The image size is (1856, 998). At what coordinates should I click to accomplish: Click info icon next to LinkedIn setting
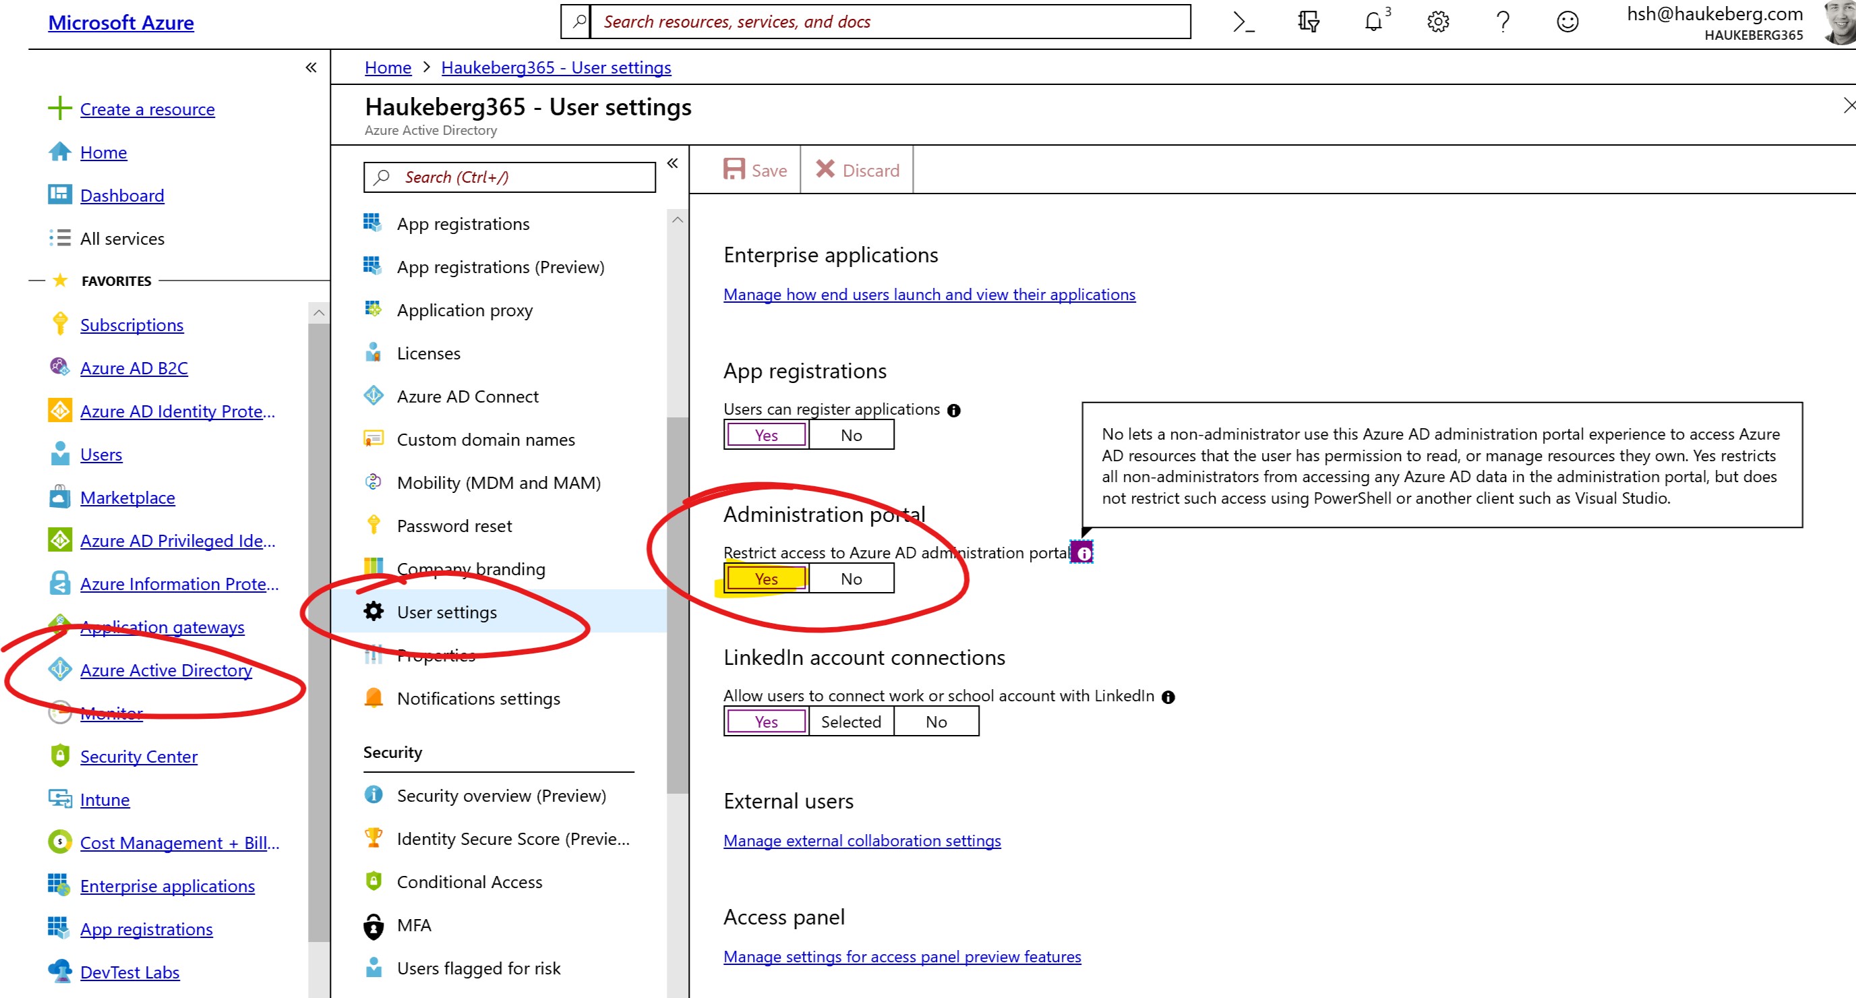click(x=1168, y=697)
